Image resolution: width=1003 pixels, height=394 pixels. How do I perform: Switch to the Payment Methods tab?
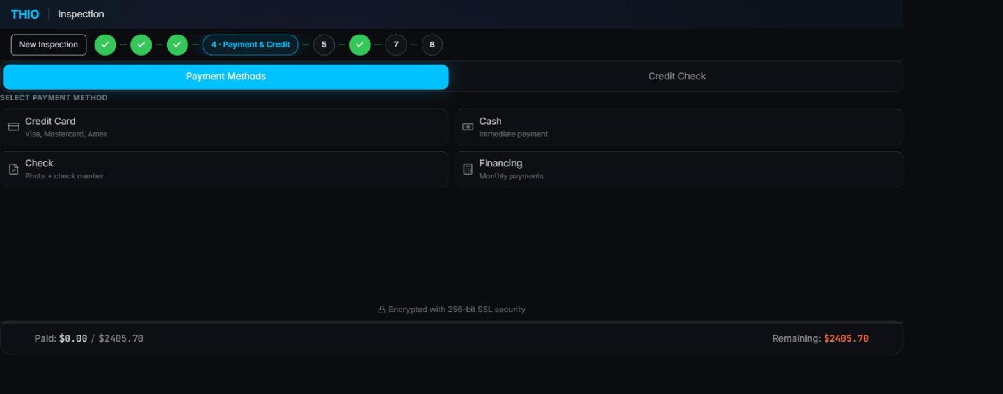226,77
